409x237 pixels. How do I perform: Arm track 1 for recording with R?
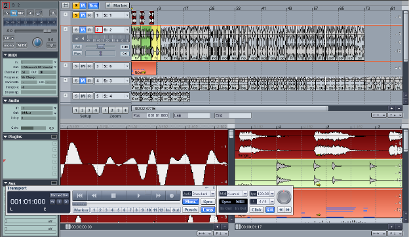[x=89, y=15]
